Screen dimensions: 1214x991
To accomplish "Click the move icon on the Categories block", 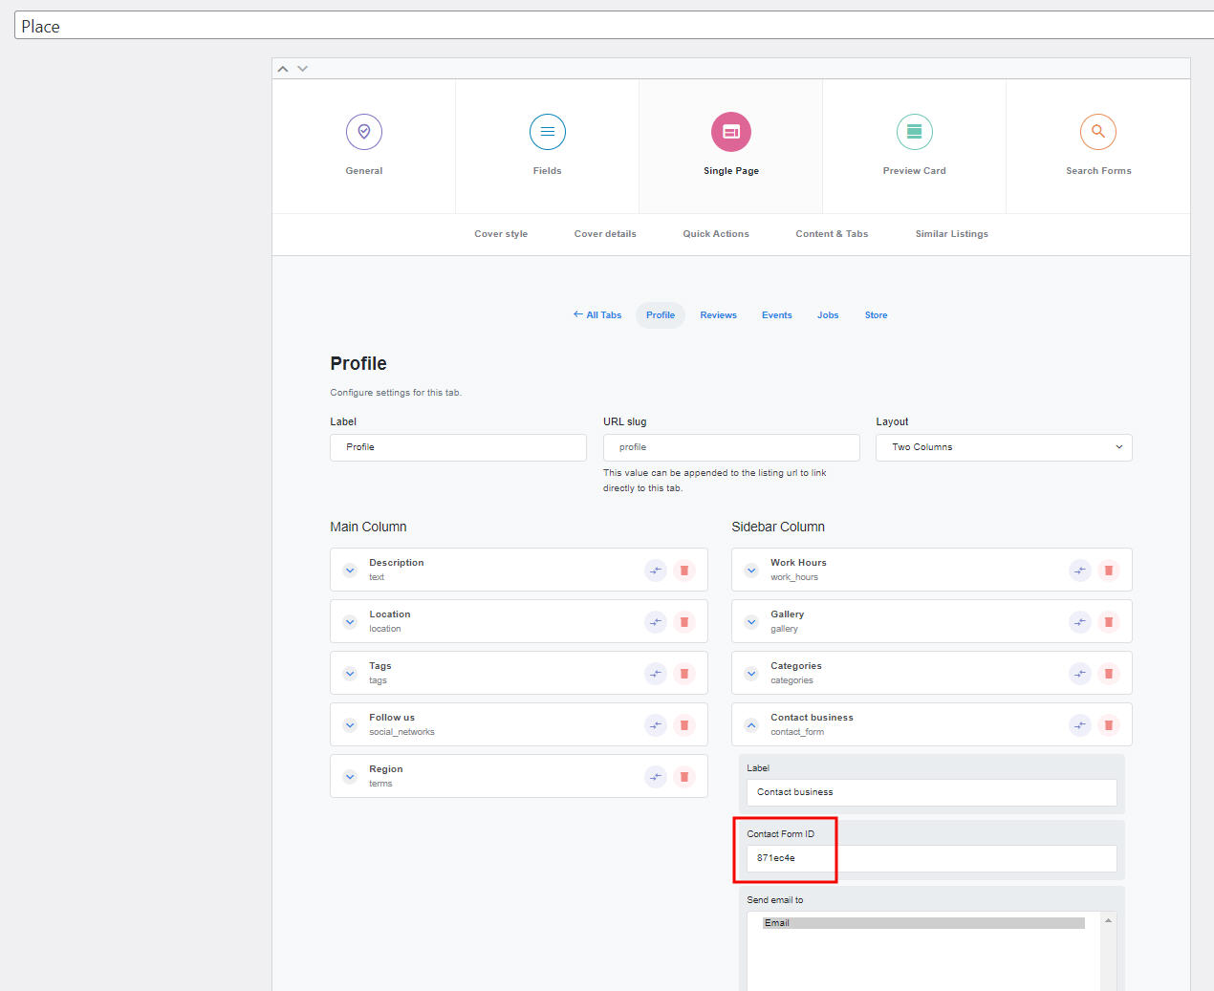I will tap(1080, 674).
